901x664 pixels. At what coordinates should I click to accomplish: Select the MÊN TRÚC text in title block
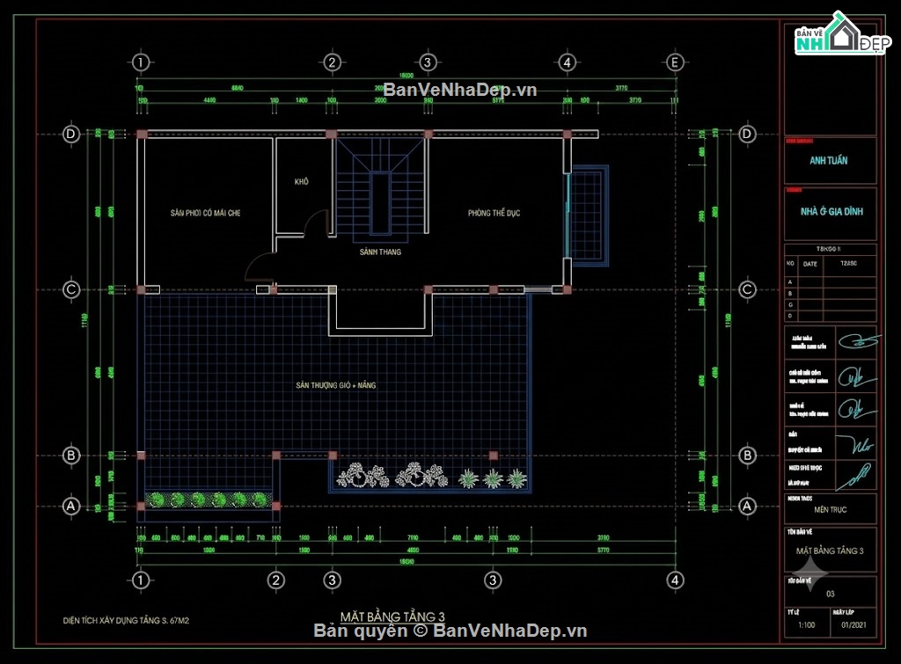tap(831, 509)
